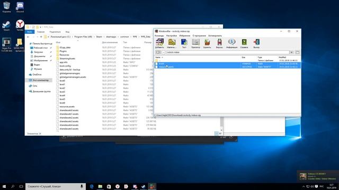Viewport: 339px width, 190px height.
Task: Click the WinRAR icon on the taskbar
Action: (152, 186)
